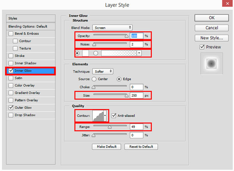Toggle the Preview checkbox

click(x=202, y=47)
